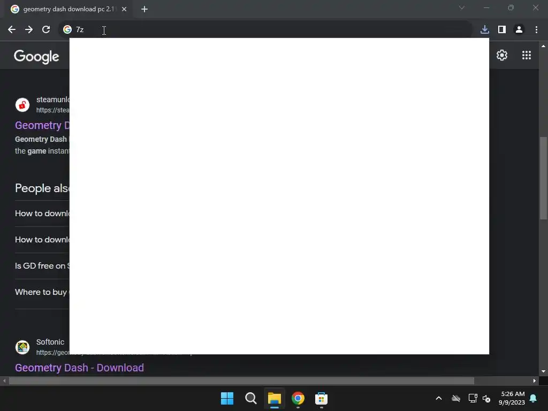Open the Chrome downloads icon
The image size is (548, 411).
pyautogui.click(x=485, y=29)
